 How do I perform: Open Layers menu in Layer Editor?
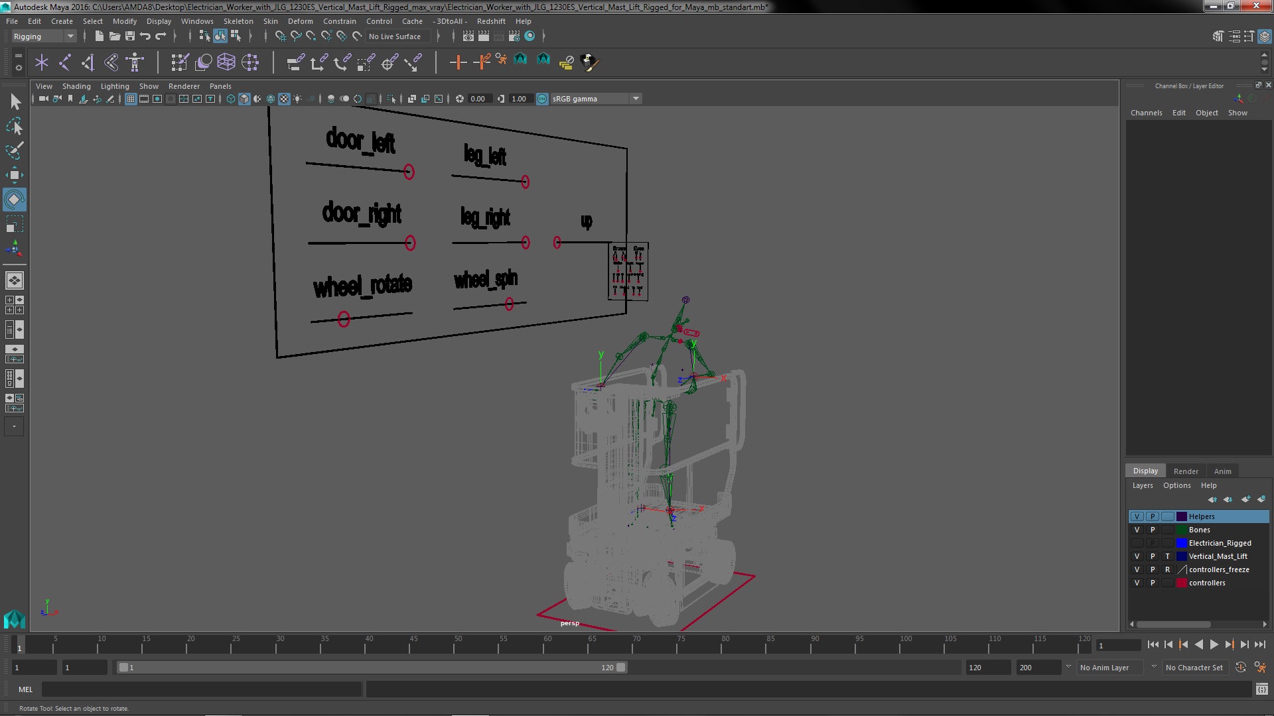coord(1142,485)
